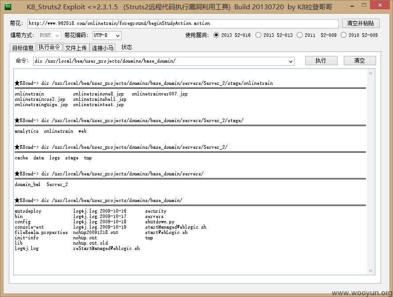Open the UTF-8 encoding dropdown
The height and width of the screenshot is (297, 393).
[x=107, y=36]
